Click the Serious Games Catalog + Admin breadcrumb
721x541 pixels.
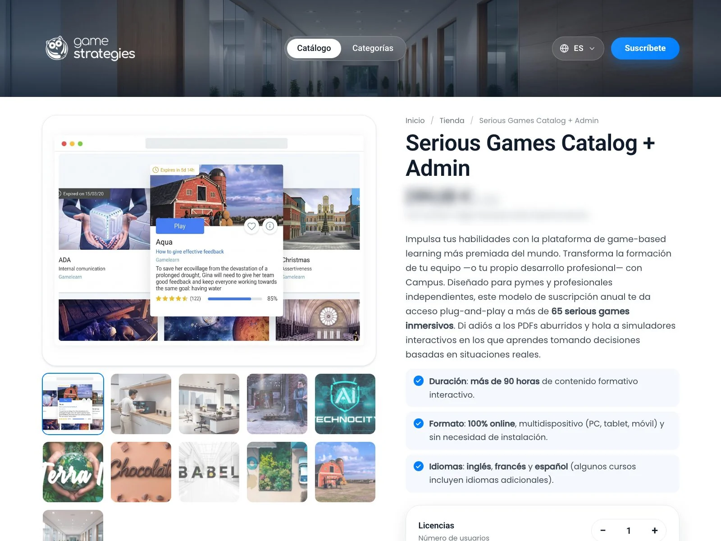538,120
